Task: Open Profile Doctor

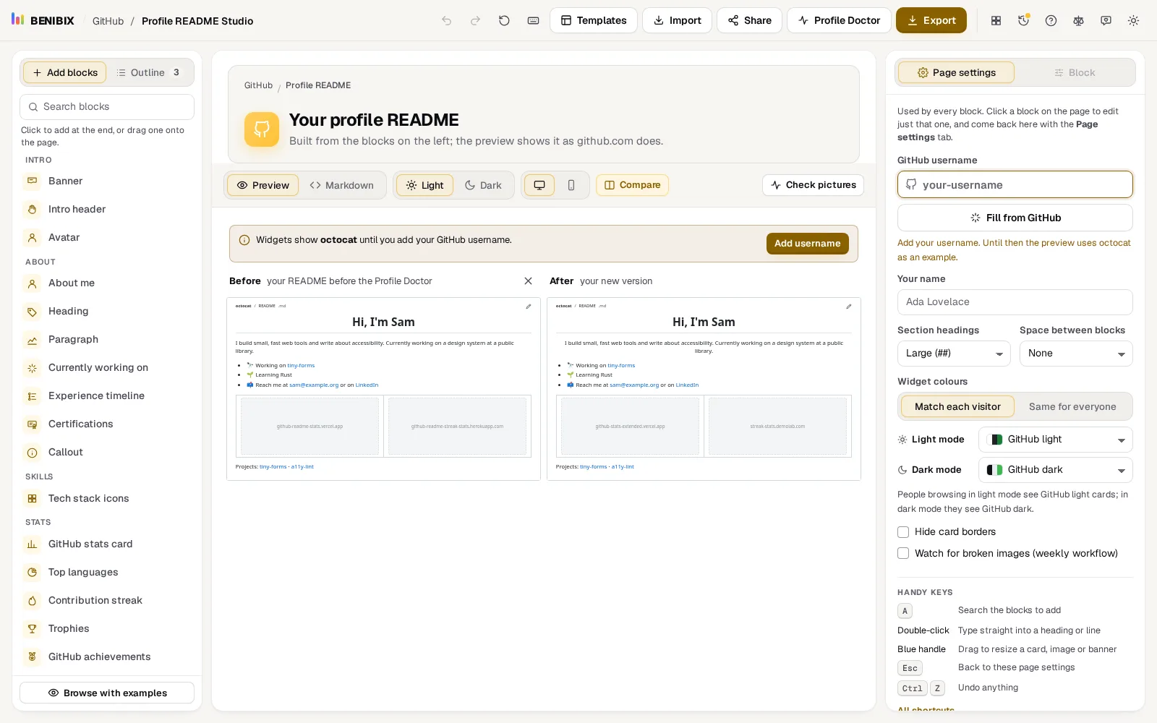Action: [x=839, y=20]
